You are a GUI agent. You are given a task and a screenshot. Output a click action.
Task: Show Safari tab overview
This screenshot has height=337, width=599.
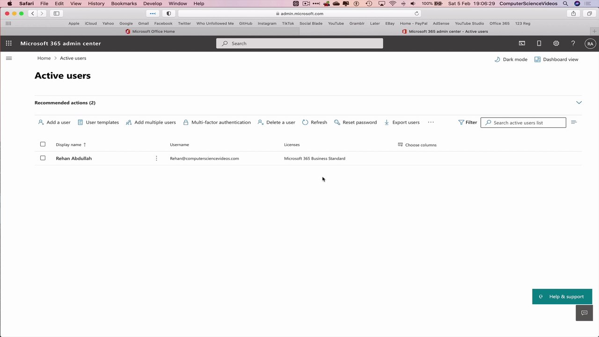(589, 14)
